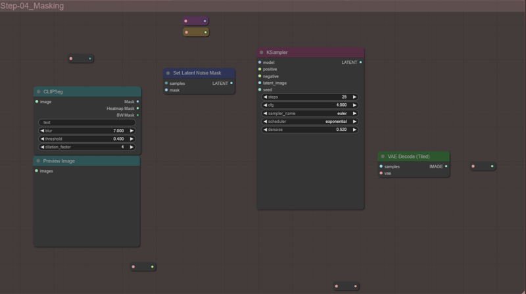Select next sampler_name with right arrow

point(354,113)
